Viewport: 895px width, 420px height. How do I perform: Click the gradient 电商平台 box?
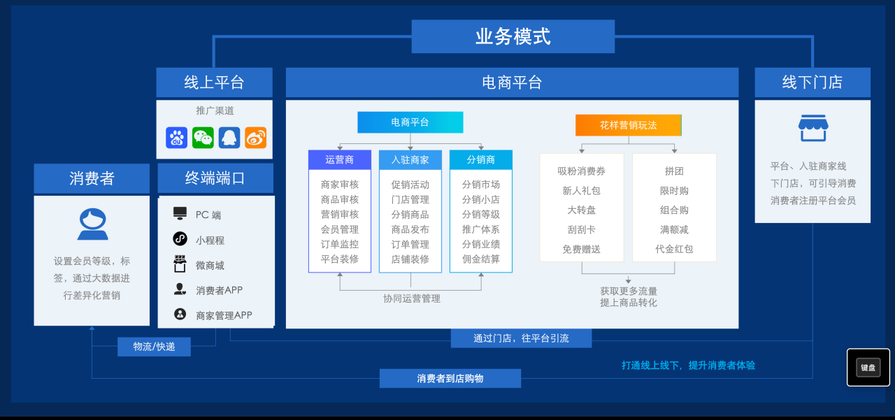pos(410,122)
